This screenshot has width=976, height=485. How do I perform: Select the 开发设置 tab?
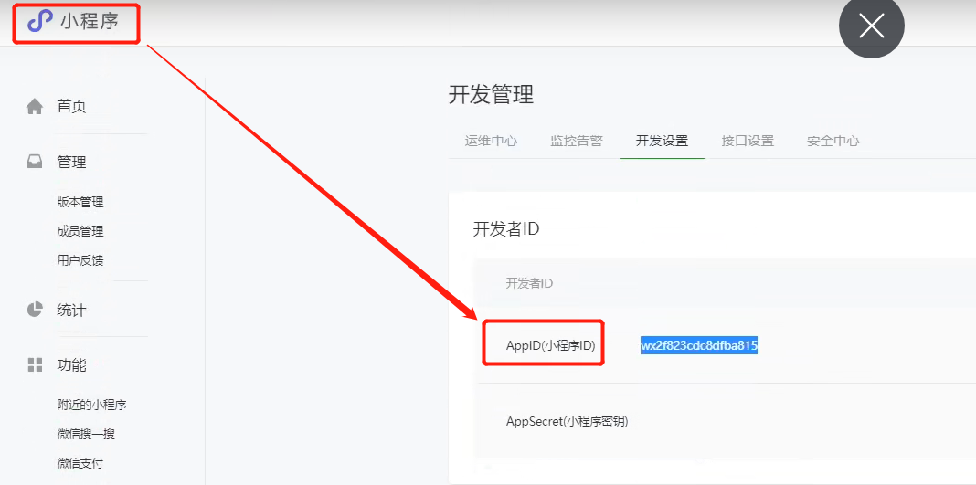tap(663, 141)
